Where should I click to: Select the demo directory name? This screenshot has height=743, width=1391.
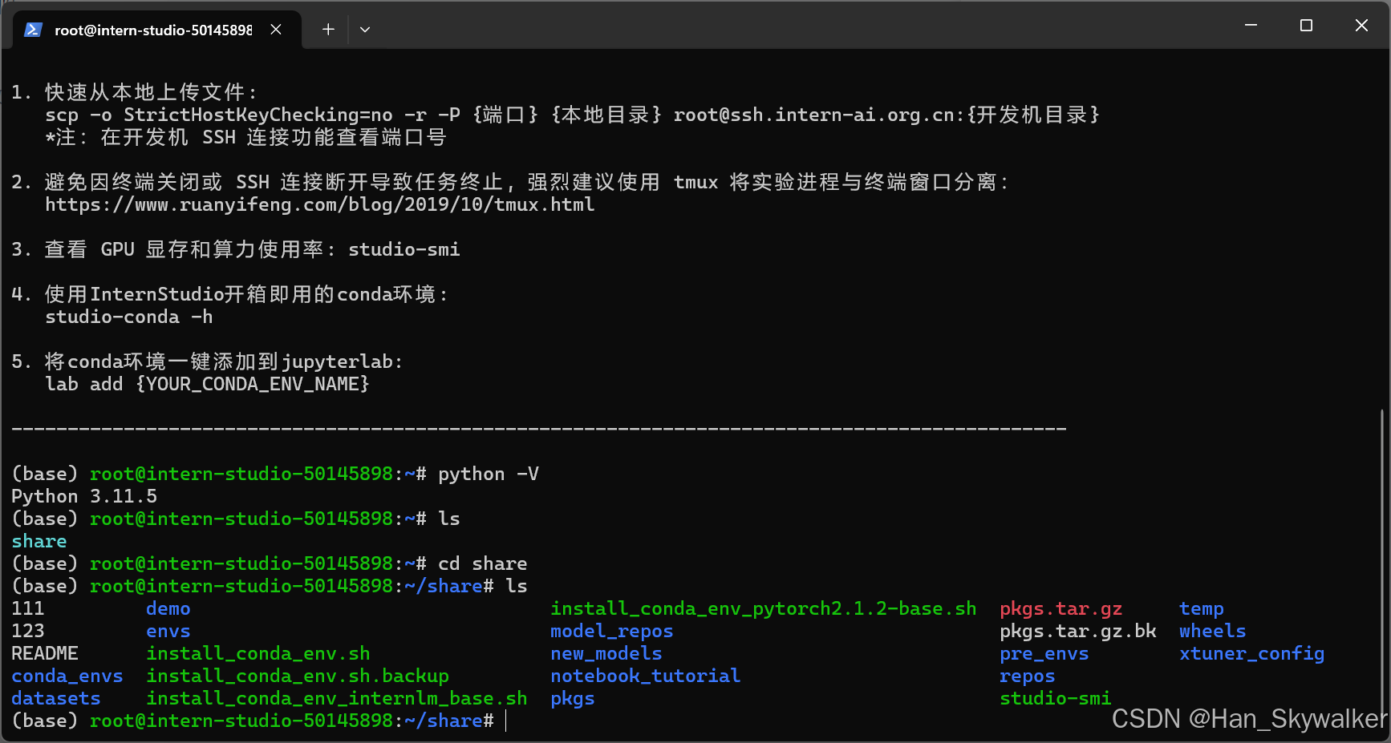(x=168, y=608)
